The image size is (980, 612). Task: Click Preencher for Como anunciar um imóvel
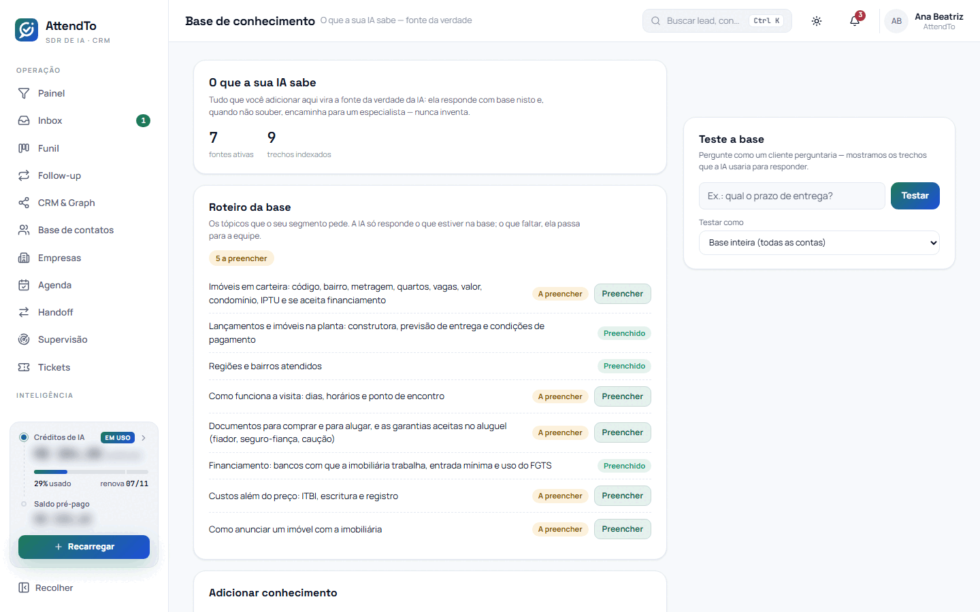pyautogui.click(x=622, y=529)
